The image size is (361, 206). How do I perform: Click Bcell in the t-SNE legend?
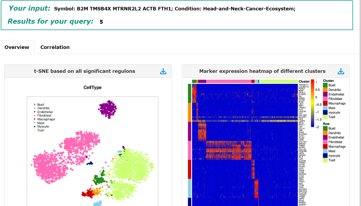point(41,104)
